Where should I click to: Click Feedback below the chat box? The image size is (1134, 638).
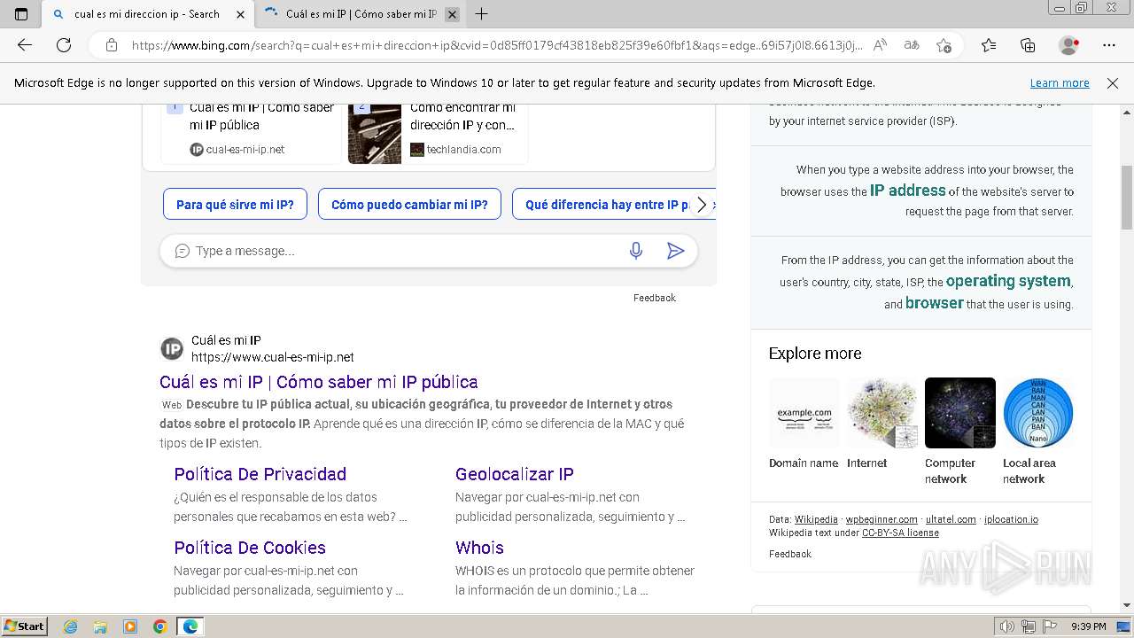[655, 298]
